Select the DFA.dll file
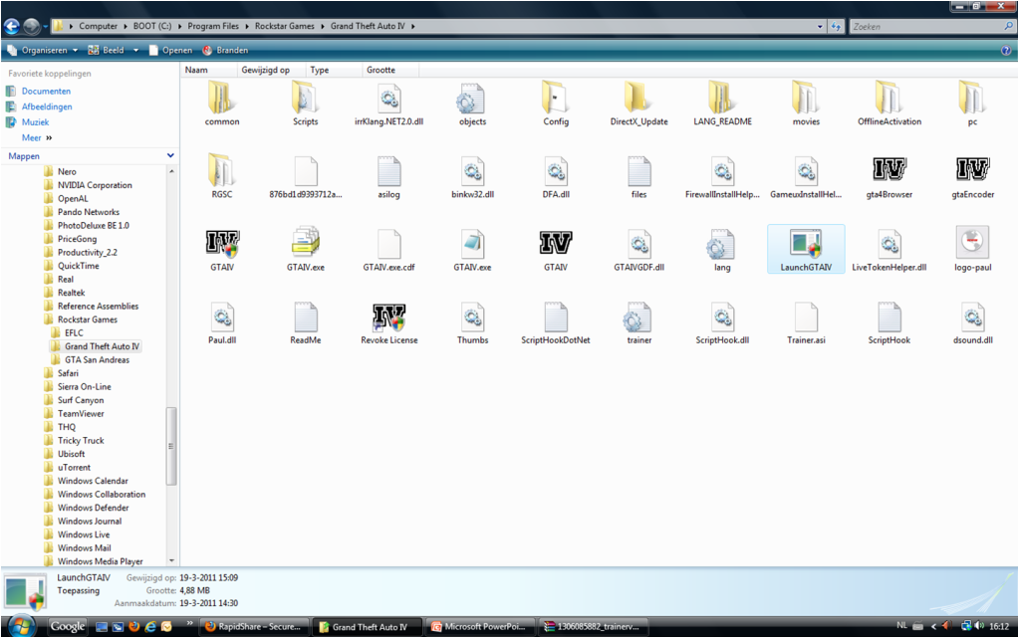The image size is (1019, 638). (x=556, y=177)
